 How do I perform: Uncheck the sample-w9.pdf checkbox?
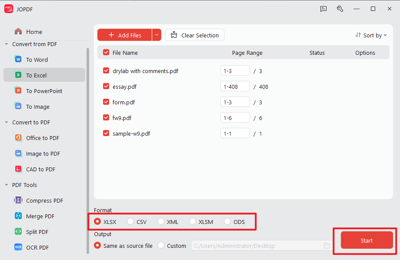pos(106,133)
